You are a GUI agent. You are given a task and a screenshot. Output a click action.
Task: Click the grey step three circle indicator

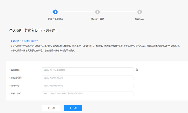coord(139,12)
